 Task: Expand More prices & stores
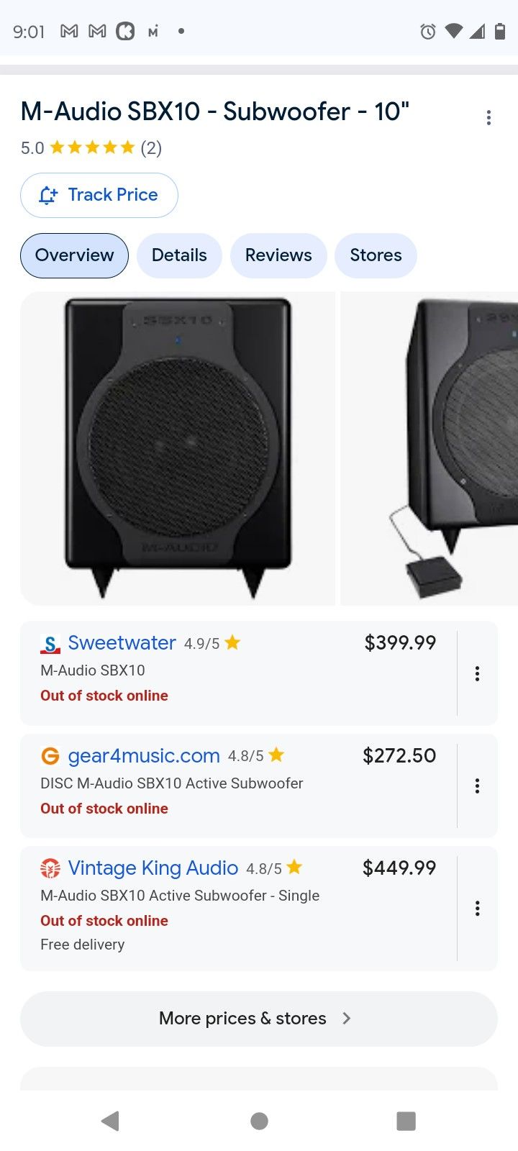click(242, 1018)
